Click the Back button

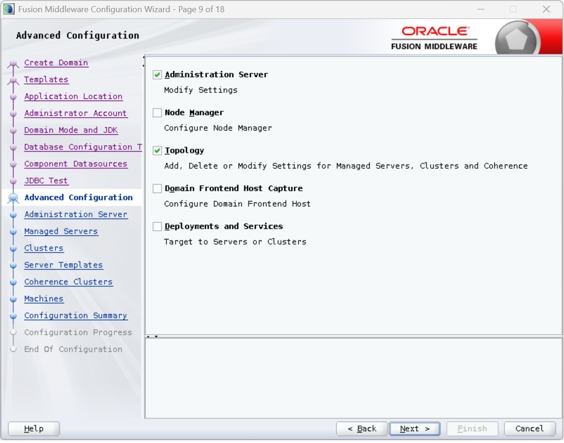[x=362, y=429]
